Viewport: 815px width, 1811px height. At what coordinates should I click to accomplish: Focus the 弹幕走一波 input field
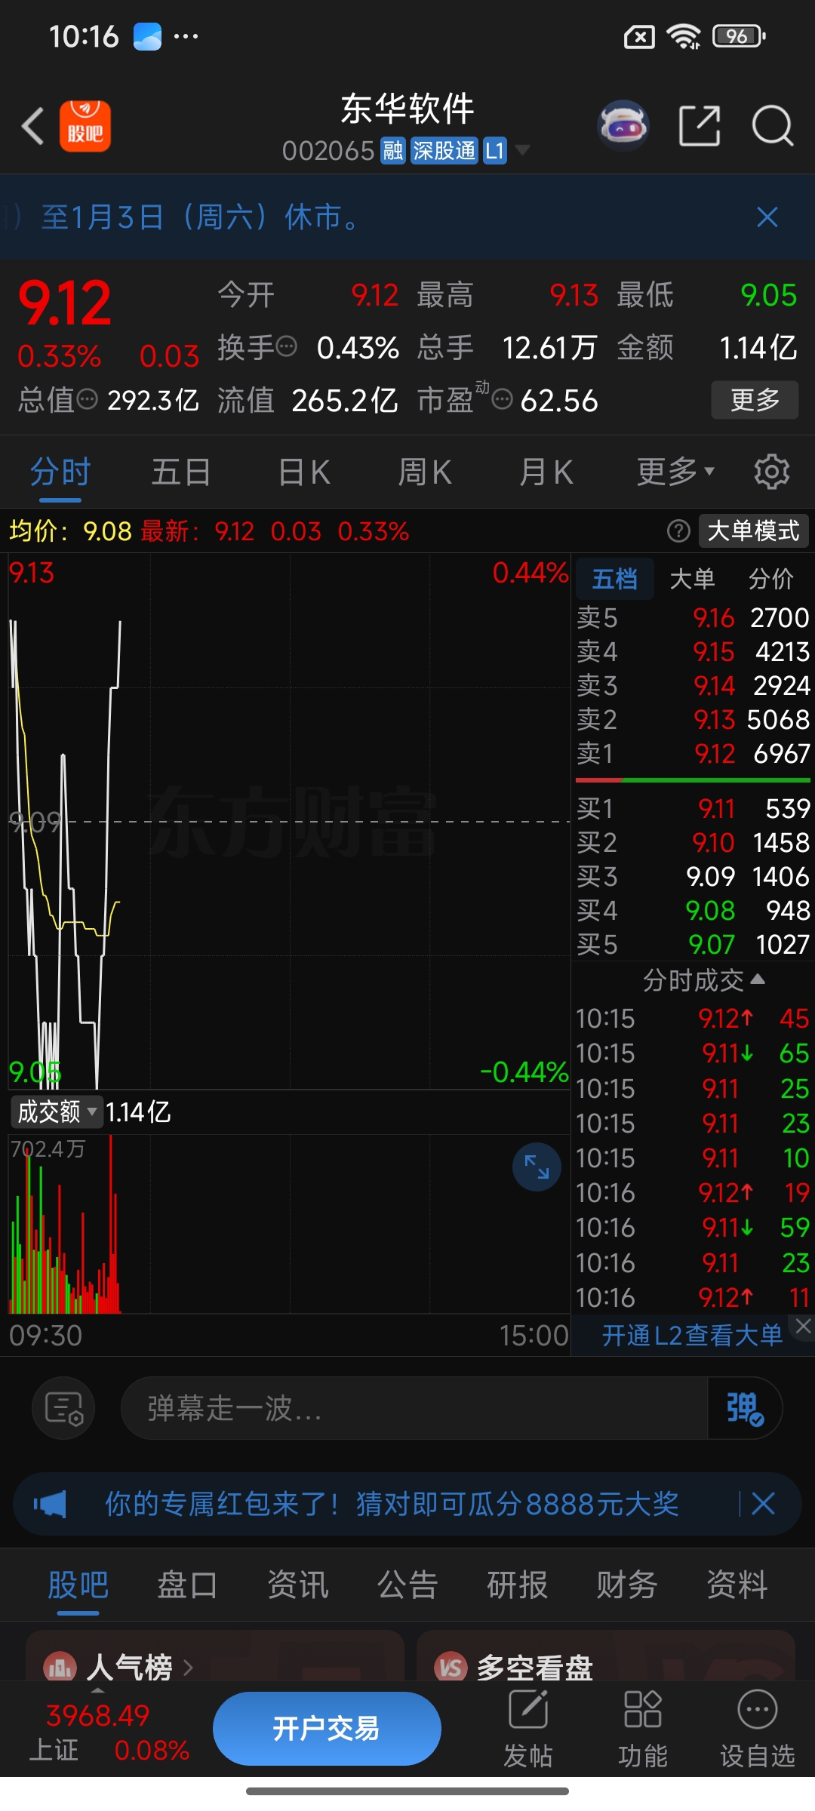tap(414, 1408)
